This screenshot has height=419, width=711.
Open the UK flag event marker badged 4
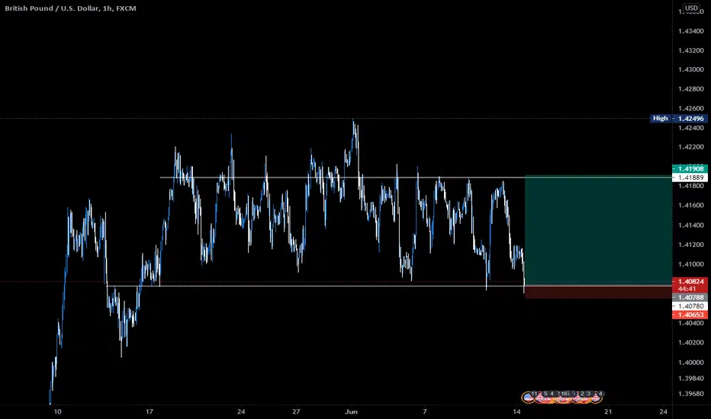[x=596, y=398]
